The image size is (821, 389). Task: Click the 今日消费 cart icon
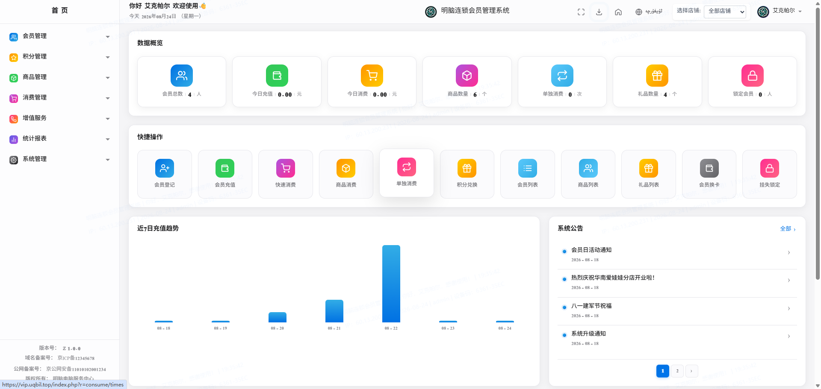click(x=372, y=76)
